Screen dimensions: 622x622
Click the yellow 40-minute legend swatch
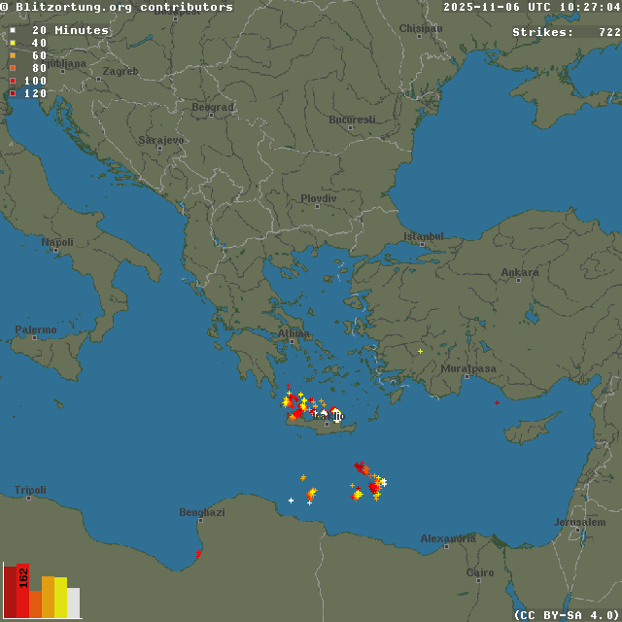pos(13,43)
